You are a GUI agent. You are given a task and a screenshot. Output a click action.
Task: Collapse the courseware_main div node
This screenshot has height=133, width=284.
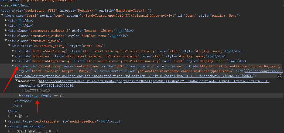(6, 41)
